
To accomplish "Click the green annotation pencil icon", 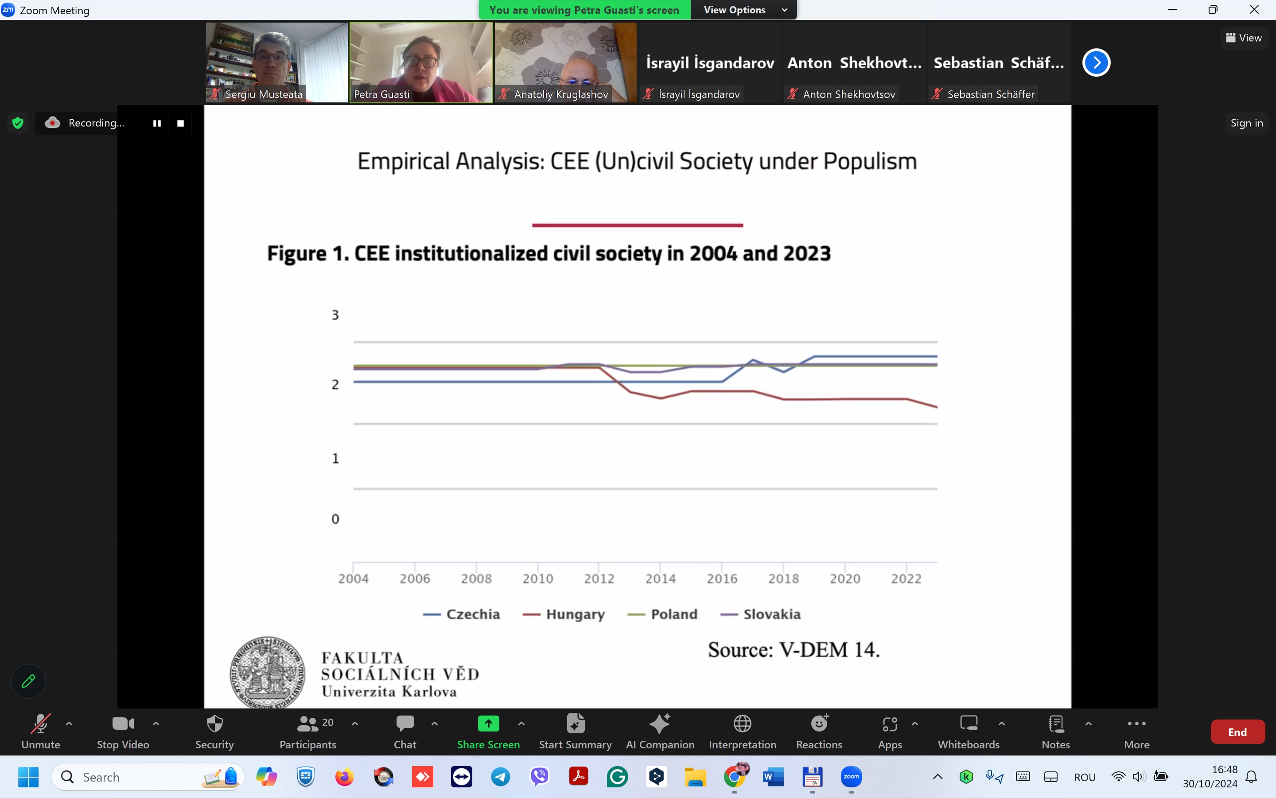I will click(28, 681).
